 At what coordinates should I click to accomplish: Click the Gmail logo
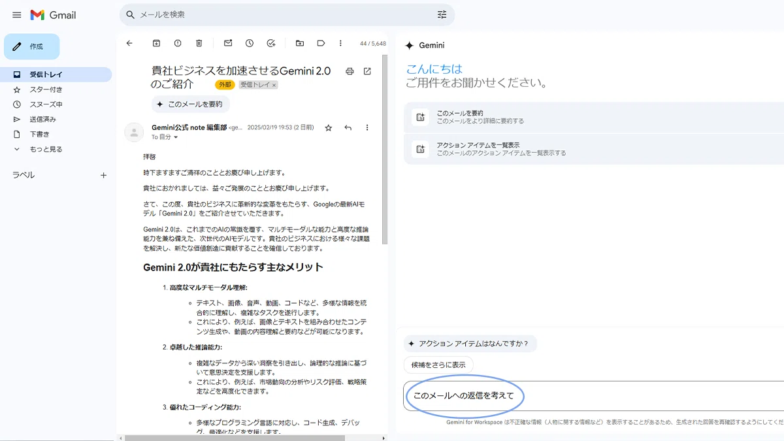(54, 14)
